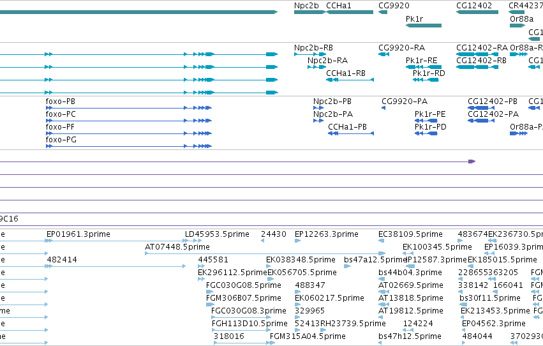Click the Pk1r-PD protein label

click(x=431, y=127)
